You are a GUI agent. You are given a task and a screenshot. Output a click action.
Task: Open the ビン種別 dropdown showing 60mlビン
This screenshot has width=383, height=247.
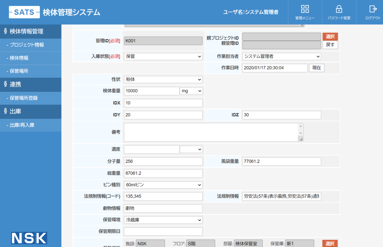tap(163, 185)
